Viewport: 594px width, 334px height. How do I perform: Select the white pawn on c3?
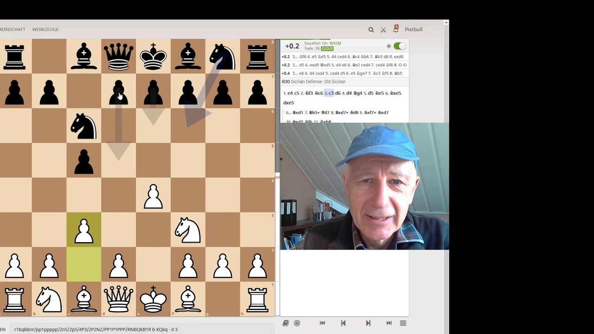84,230
